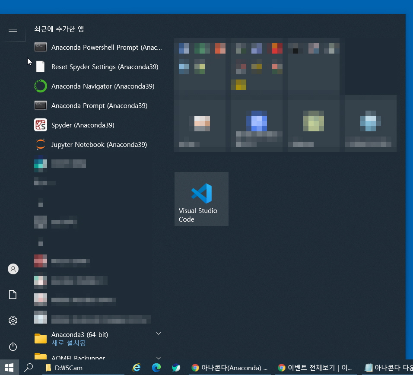
Task: Launch Anaconda Powershell Prompt icon
Action: (x=41, y=47)
